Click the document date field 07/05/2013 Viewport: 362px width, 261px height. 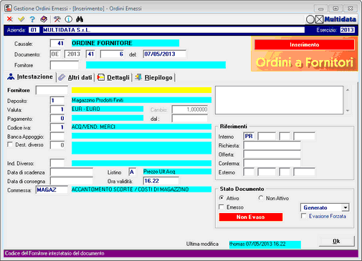click(164, 54)
